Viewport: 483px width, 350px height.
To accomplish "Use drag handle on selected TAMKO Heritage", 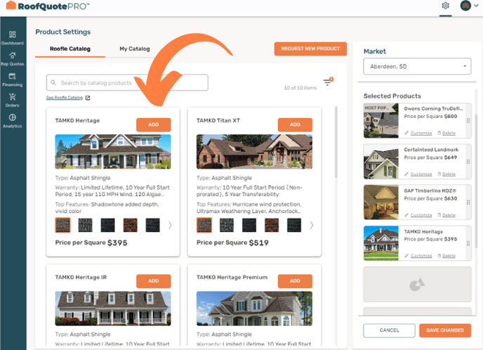I will [468, 243].
